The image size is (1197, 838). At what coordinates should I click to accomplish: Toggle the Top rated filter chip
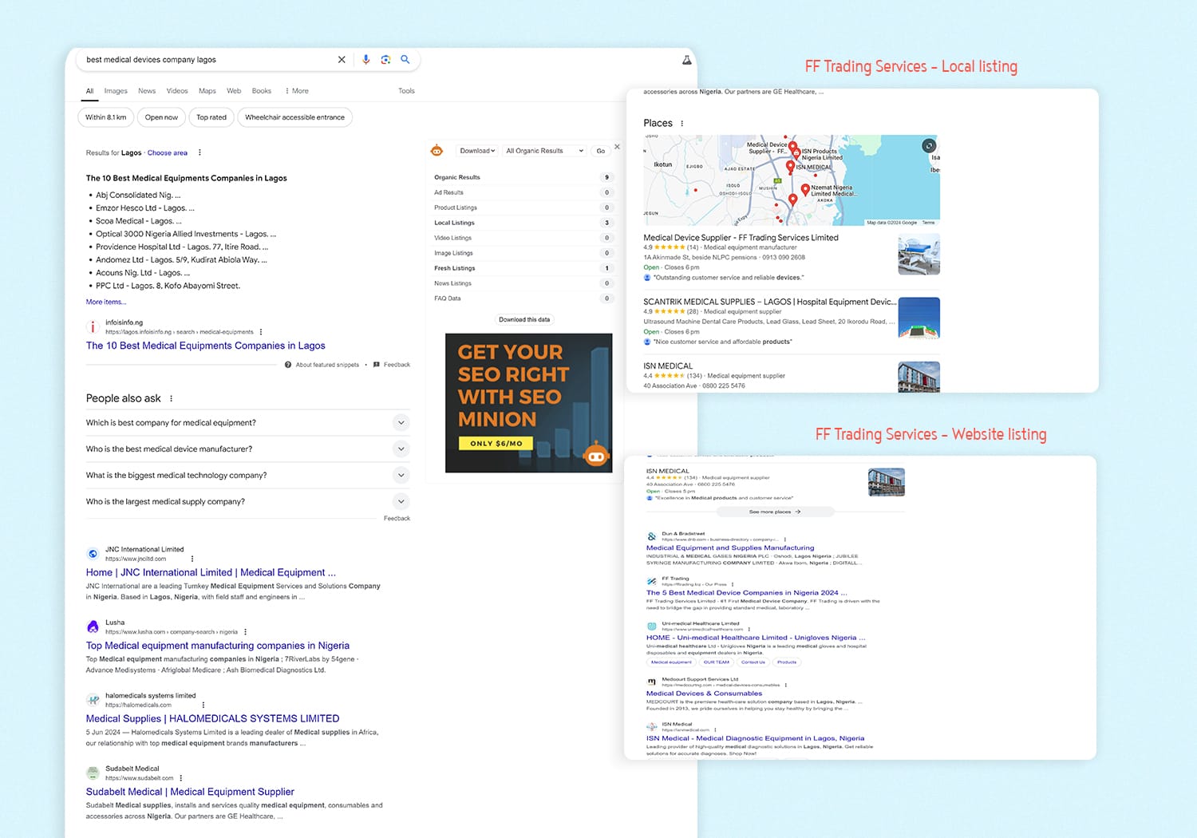tap(211, 117)
